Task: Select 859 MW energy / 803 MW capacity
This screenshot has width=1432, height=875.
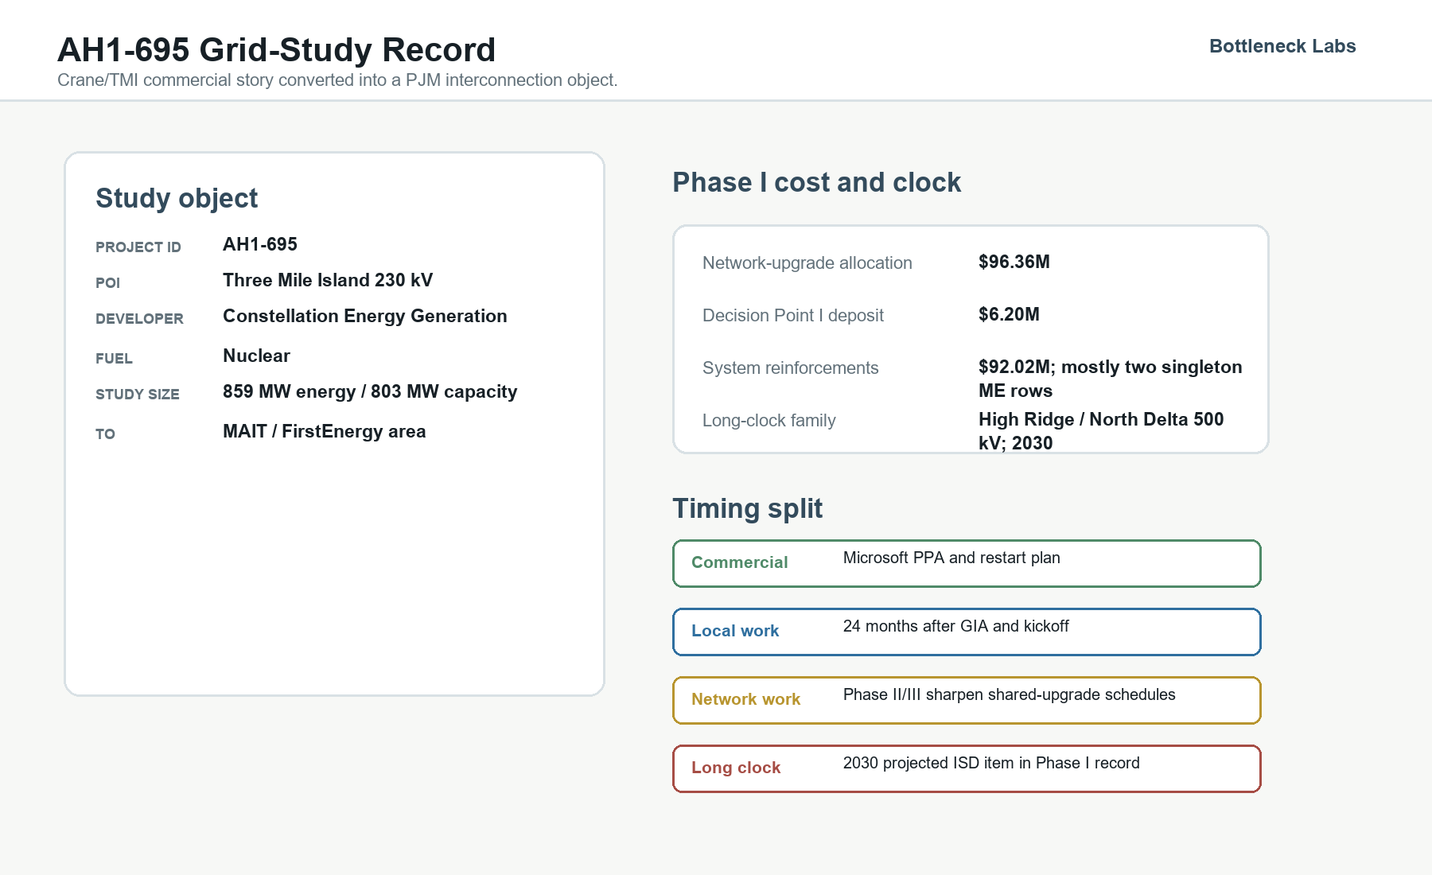Action: coord(370,391)
